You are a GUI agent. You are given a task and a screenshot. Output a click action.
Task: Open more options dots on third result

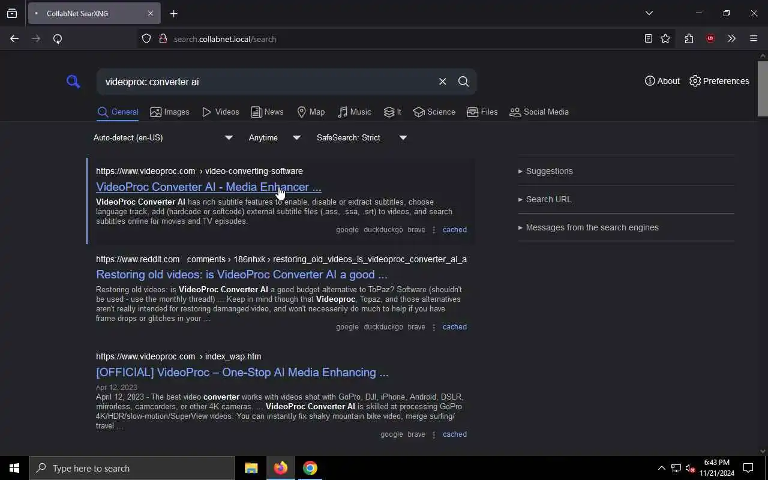pos(434,434)
